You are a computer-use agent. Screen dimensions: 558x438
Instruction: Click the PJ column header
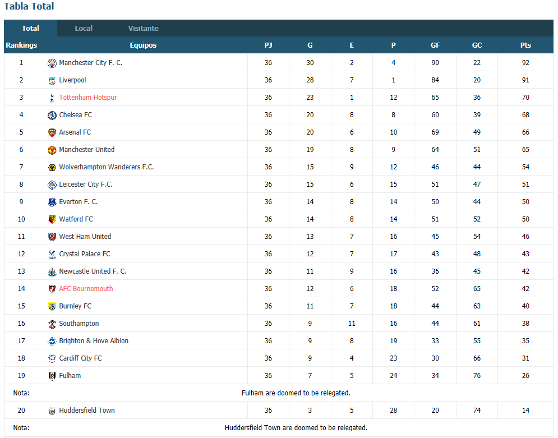(x=268, y=45)
